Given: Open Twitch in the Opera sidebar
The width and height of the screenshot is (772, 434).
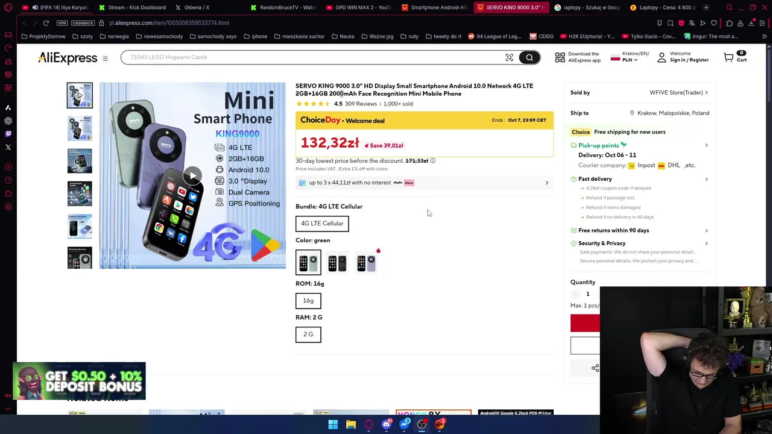Looking at the screenshot, I should [8, 134].
